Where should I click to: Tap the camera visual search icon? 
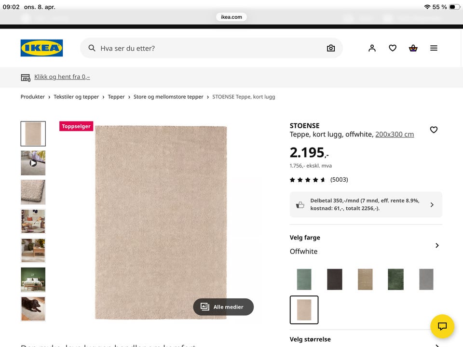coord(331,48)
